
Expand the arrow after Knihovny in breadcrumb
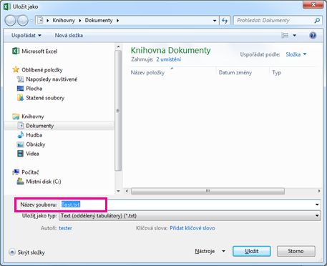[x=80, y=21]
